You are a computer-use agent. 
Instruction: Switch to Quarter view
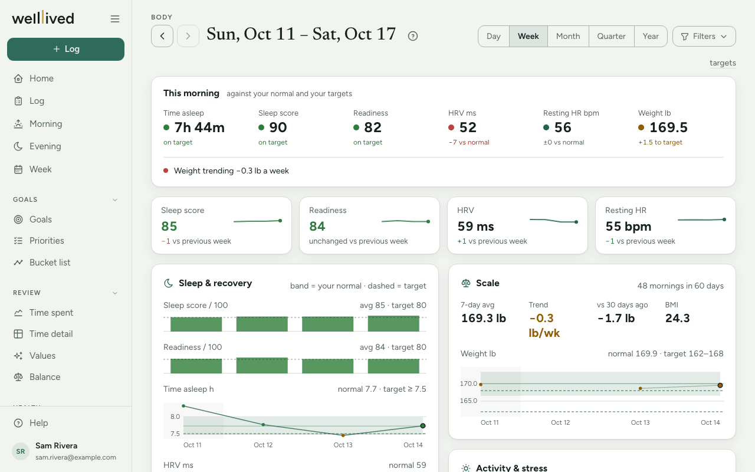pos(612,36)
